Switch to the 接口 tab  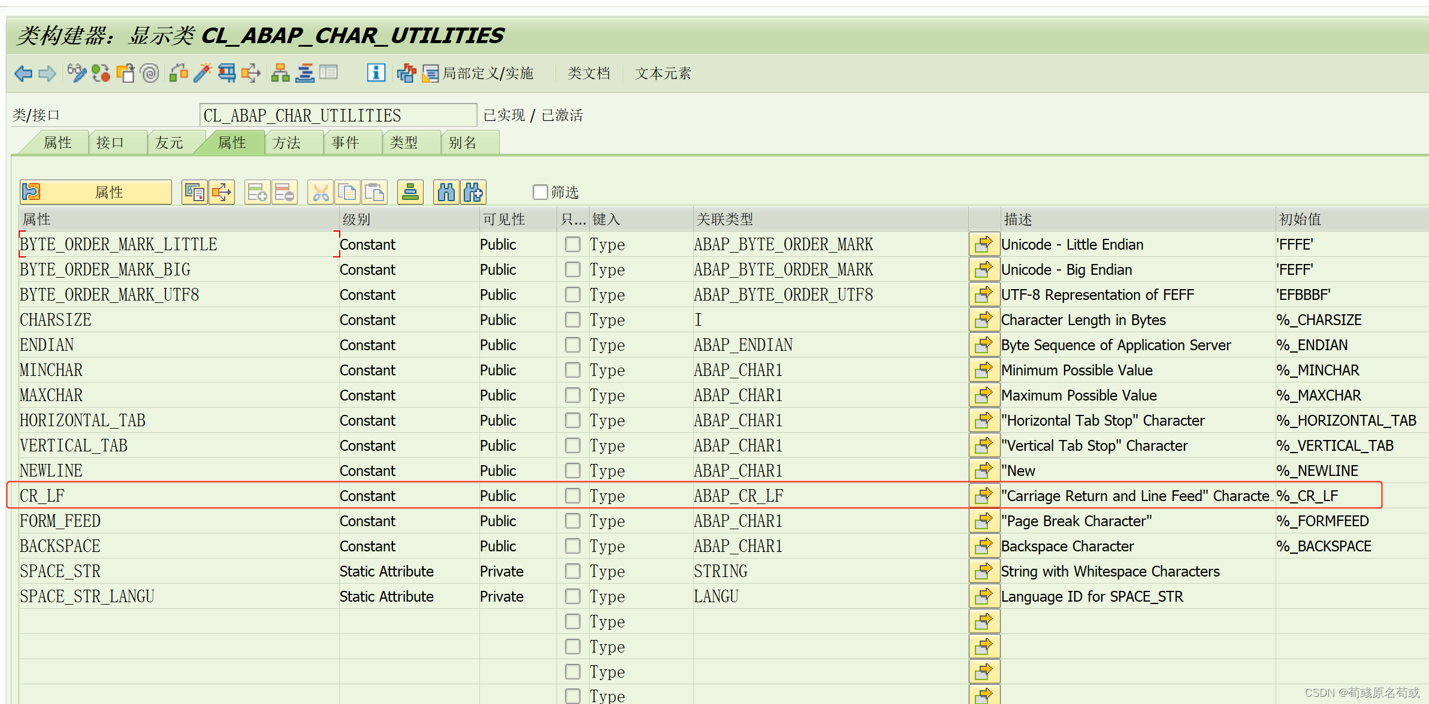[118, 142]
